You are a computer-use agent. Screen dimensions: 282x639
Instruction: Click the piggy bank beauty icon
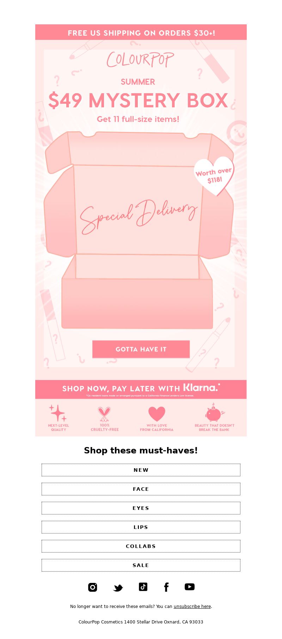pyautogui.click(x=214, y=413)
